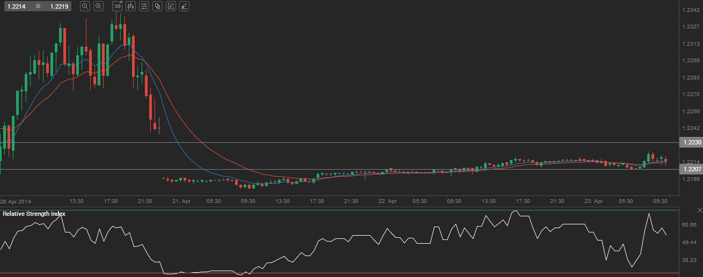Select the drawing marker tool icon

(x=184, y=6)
